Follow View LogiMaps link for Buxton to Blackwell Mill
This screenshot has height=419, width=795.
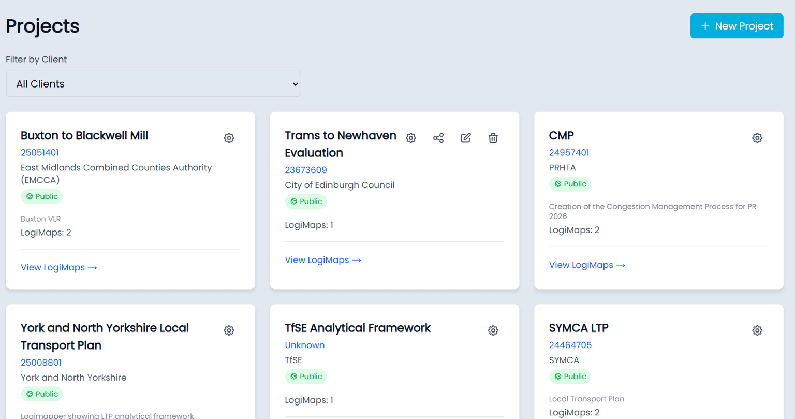59,267
